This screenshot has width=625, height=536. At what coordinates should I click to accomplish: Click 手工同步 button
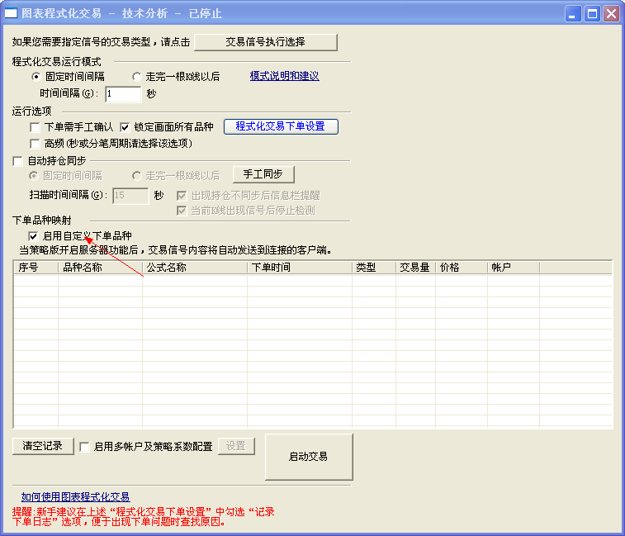263,174
